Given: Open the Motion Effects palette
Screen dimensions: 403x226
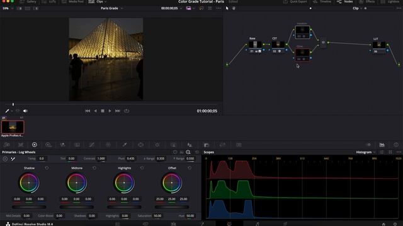Looking at the screenshot, I should 77,145.
